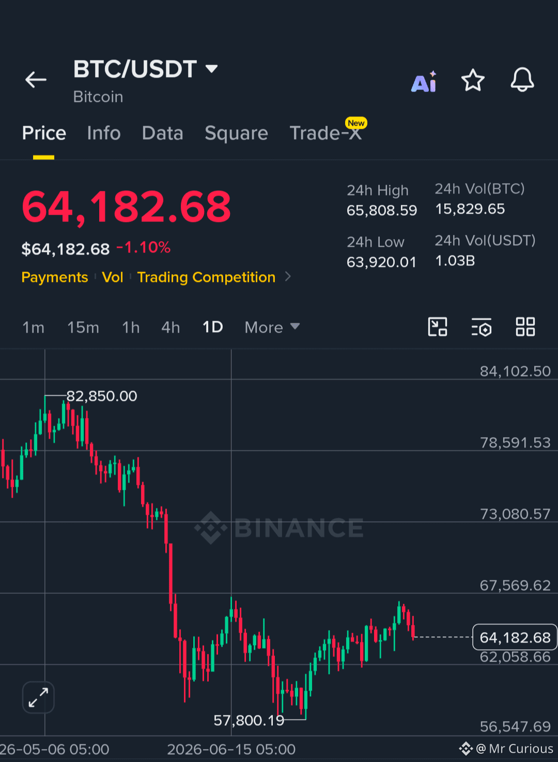Open the AI assistant icon
This screenshot has width=558, height=762.
(x=424, y=81)
